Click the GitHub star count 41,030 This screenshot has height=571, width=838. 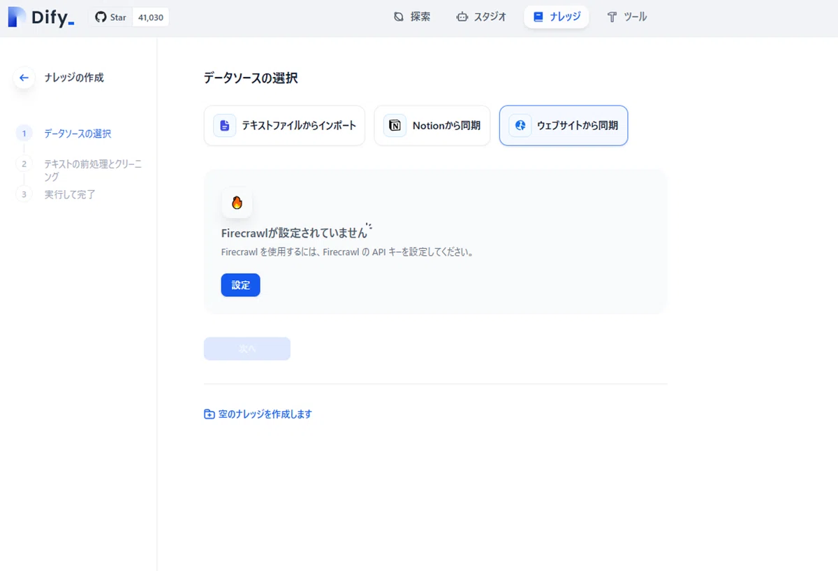(x=151, y=17)
